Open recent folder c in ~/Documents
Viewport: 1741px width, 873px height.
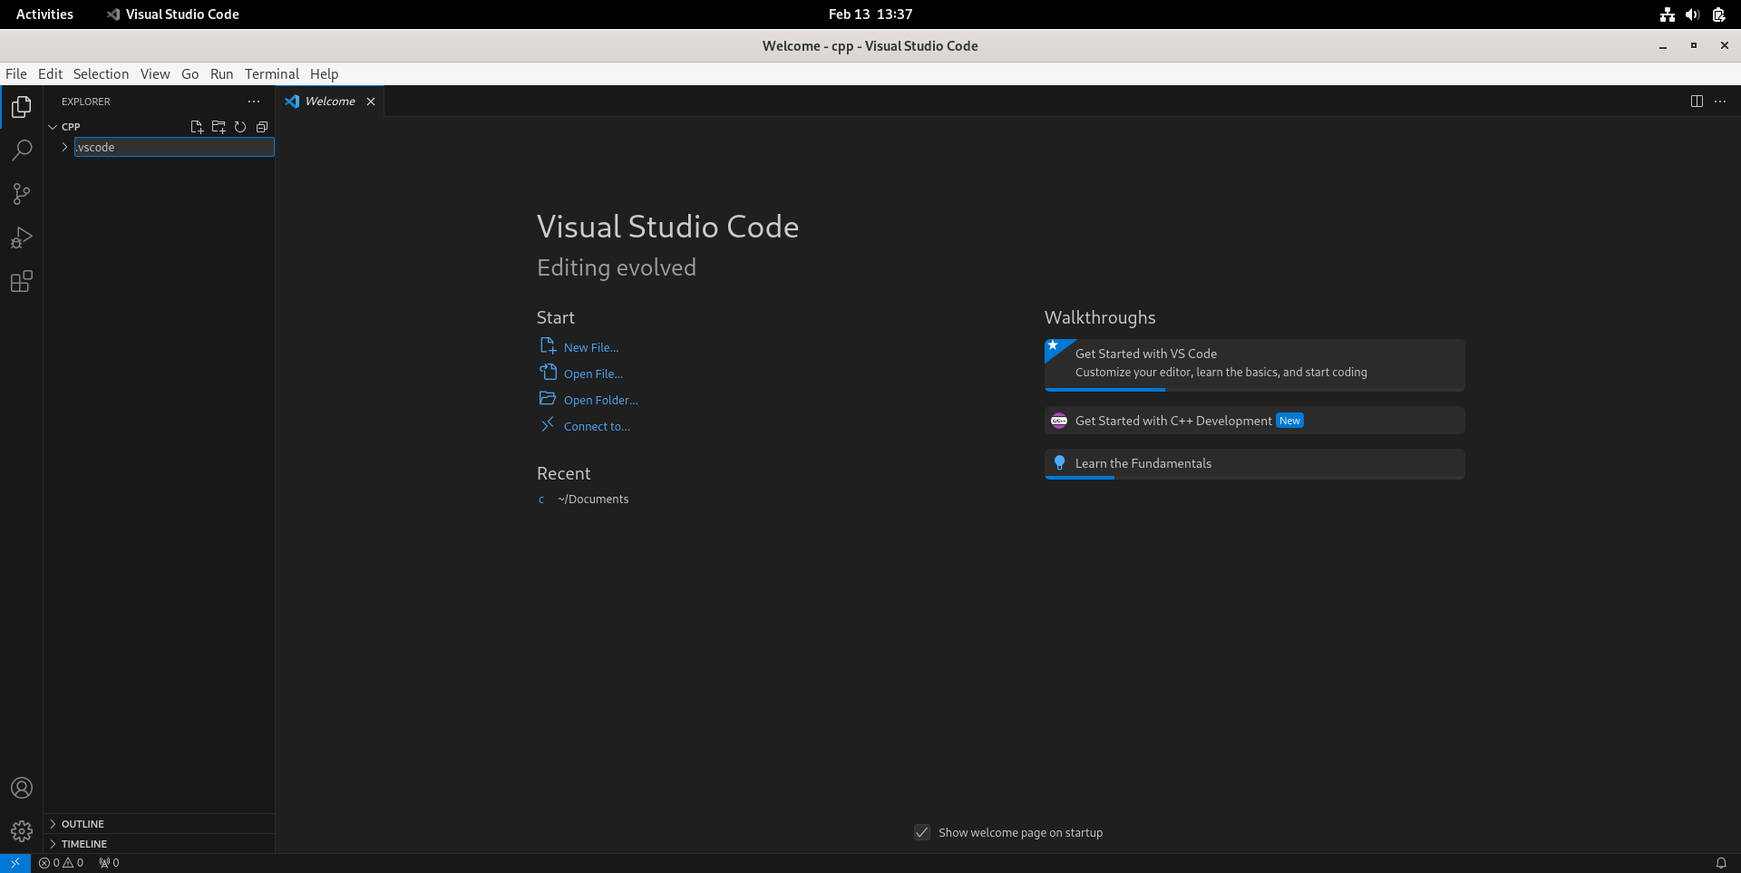[541, 500]
